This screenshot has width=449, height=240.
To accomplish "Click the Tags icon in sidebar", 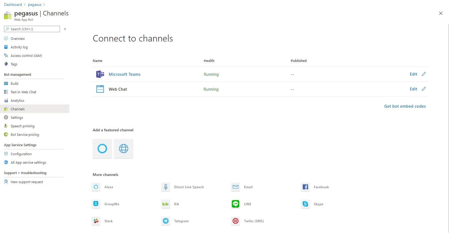I will [x=6, y=64].
